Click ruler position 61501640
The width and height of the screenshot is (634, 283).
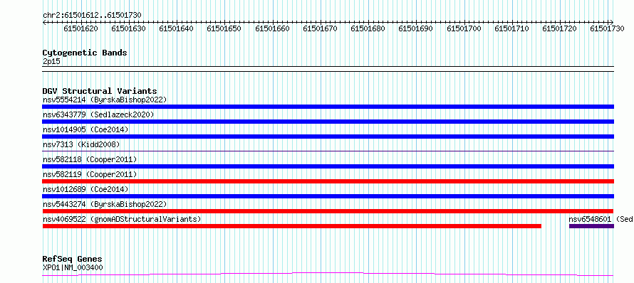click(x=176, y=28)
